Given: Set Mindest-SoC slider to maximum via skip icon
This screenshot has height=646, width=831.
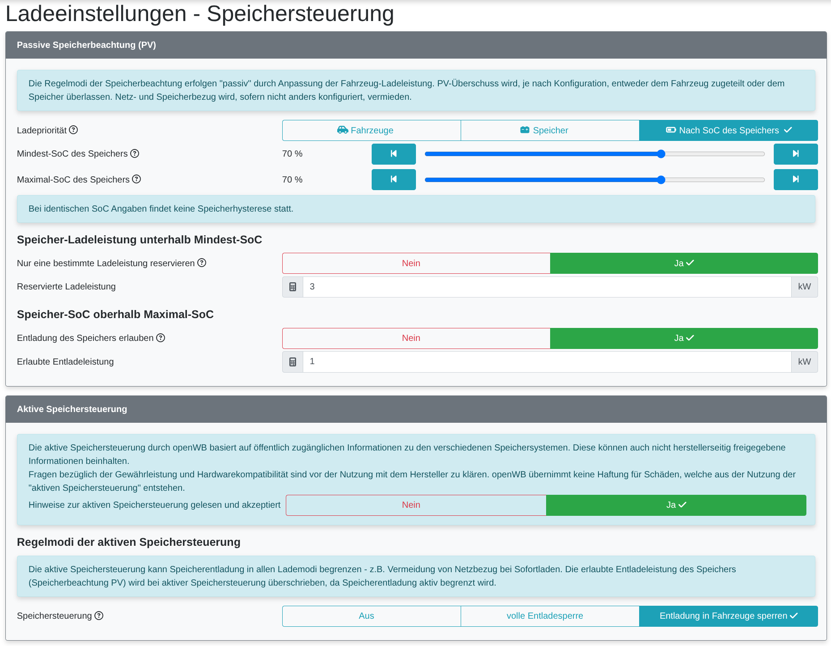Looking at the screenshot, I should click(x=796, y=153).
